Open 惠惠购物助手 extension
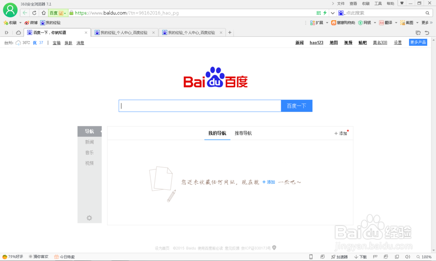Viewport: 436px width, 261px height. [343, 23]
